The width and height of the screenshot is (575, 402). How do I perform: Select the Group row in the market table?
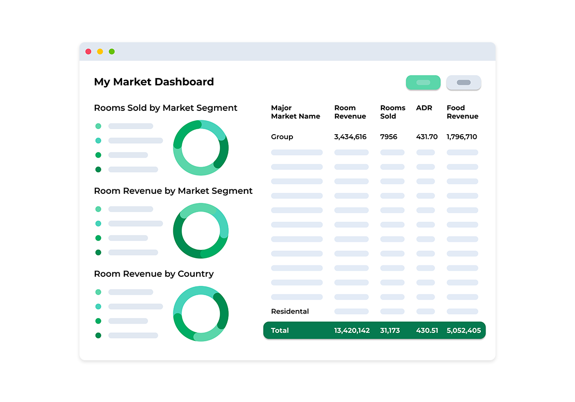[x=282, y=137]
